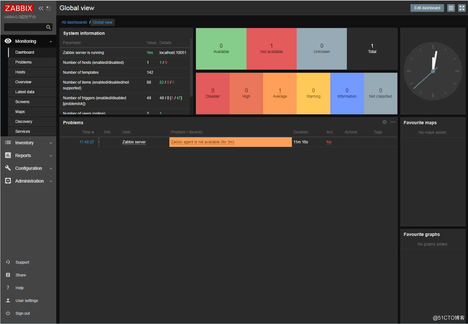Open the Maps menu item
The width and height of the screenshot is (468, 324).
32,112
